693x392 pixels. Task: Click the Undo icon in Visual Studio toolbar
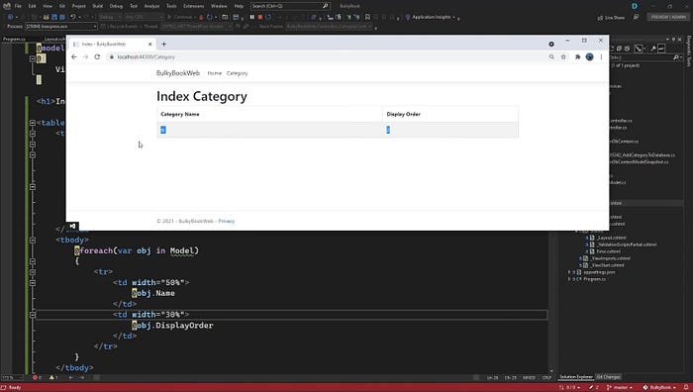coord(73,17)
